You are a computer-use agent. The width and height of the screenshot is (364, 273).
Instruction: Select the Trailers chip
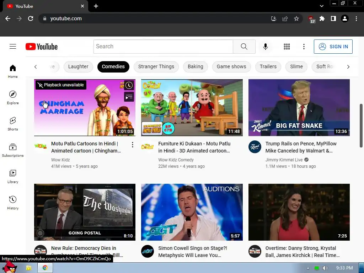(x=268, y=66)
